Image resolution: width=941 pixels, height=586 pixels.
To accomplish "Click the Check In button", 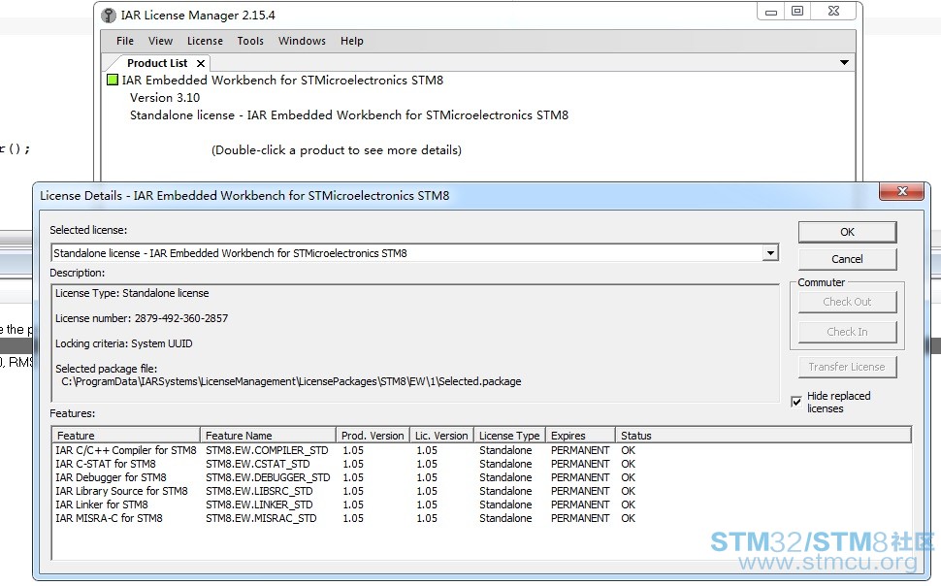I will click(x=847, y=332).
